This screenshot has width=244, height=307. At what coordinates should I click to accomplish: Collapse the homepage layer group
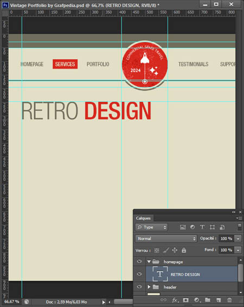pyautogui.click(x=149, y=261)
